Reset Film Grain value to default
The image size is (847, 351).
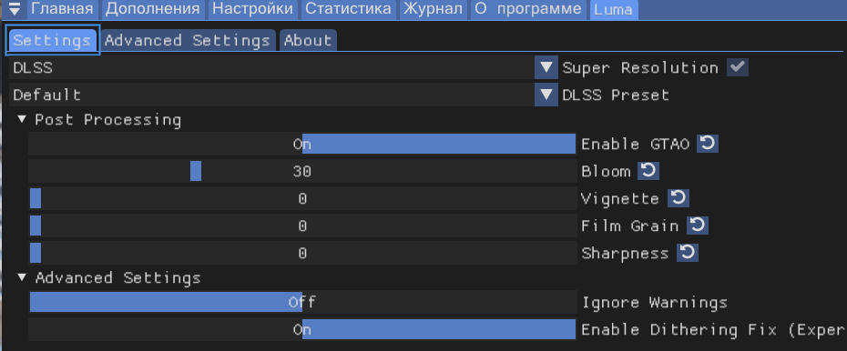click(698, 226)
